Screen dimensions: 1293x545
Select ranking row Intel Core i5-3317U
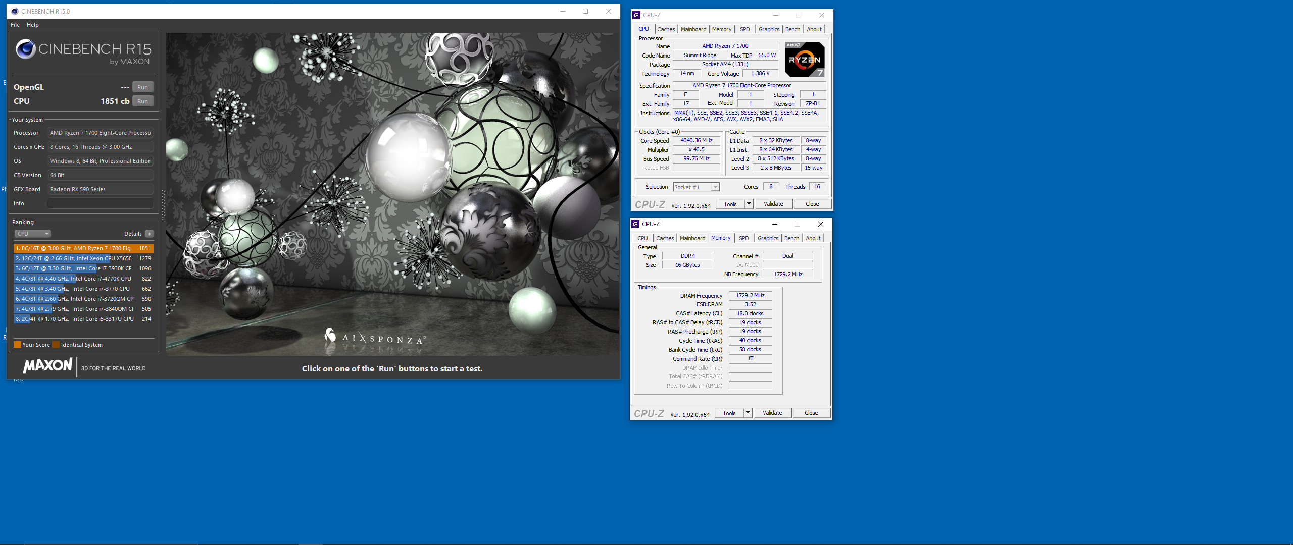[83, 319]
